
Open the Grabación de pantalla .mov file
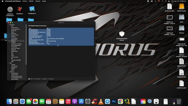tap(182, 39)
